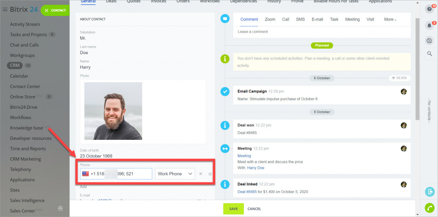Click the avatar on the Deal linked entry
Screen dimensions: 438x217
(403, 185)
